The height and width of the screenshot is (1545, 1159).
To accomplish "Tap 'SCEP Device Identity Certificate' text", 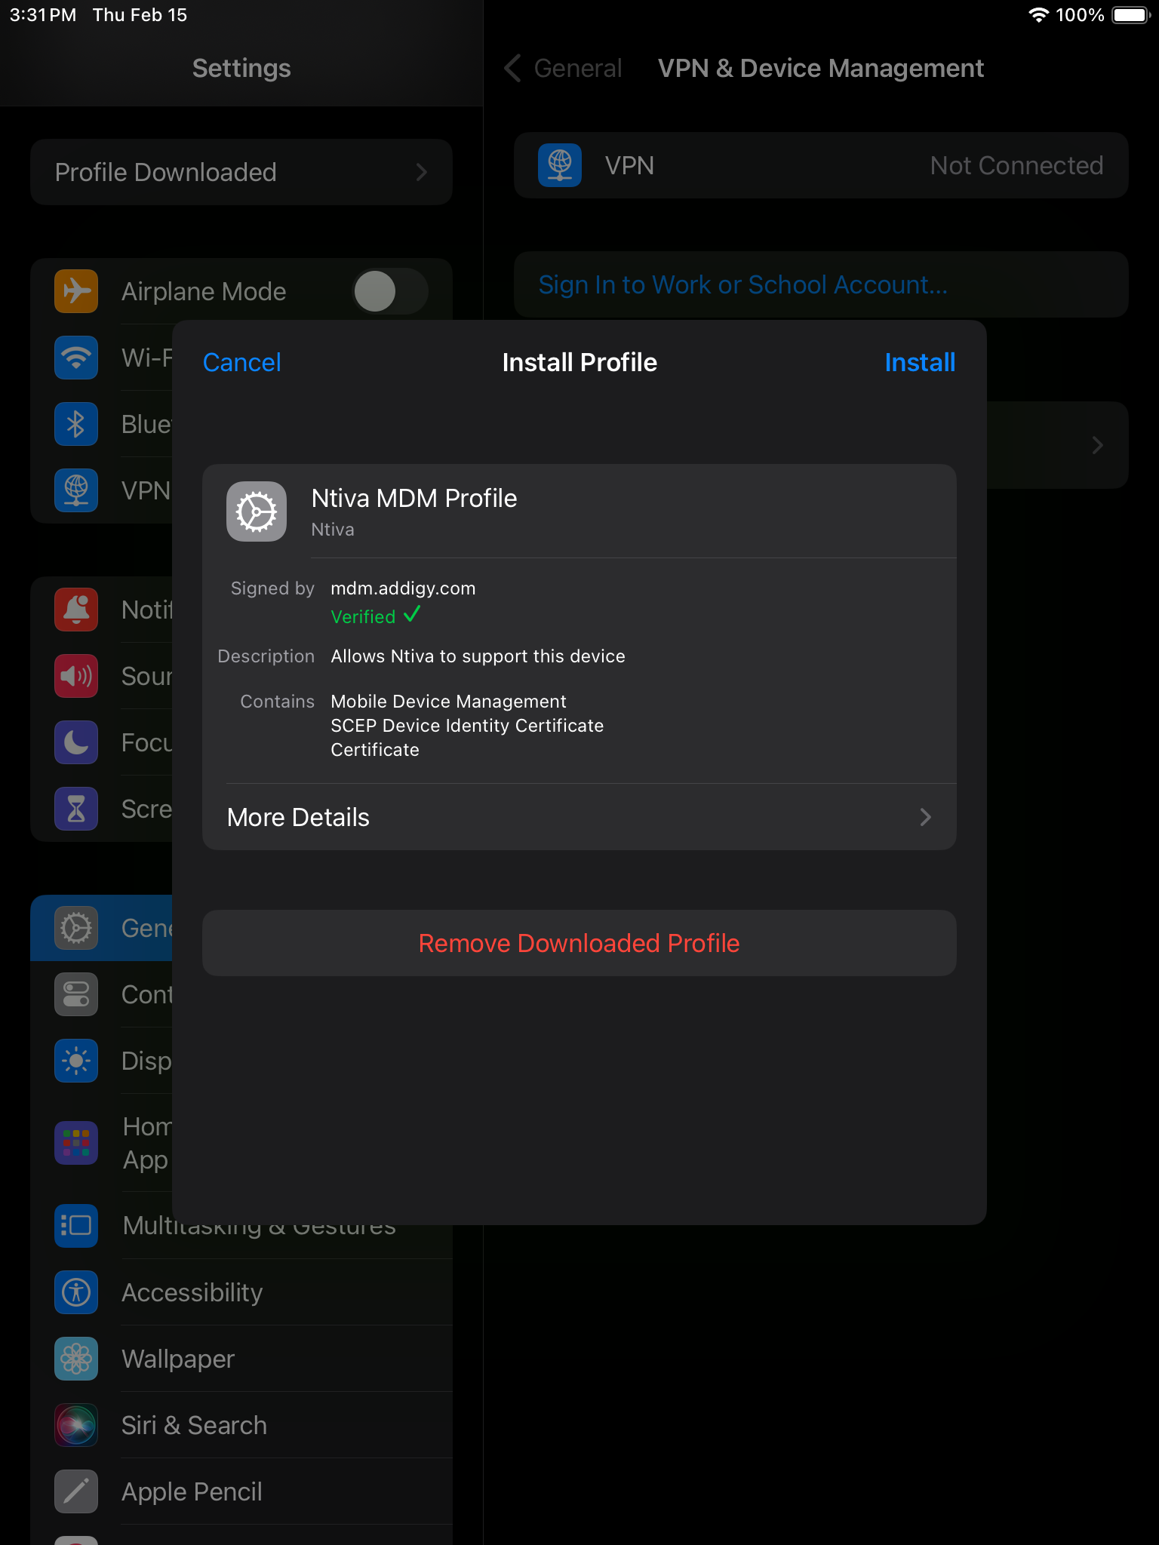I will pos(467,726).
